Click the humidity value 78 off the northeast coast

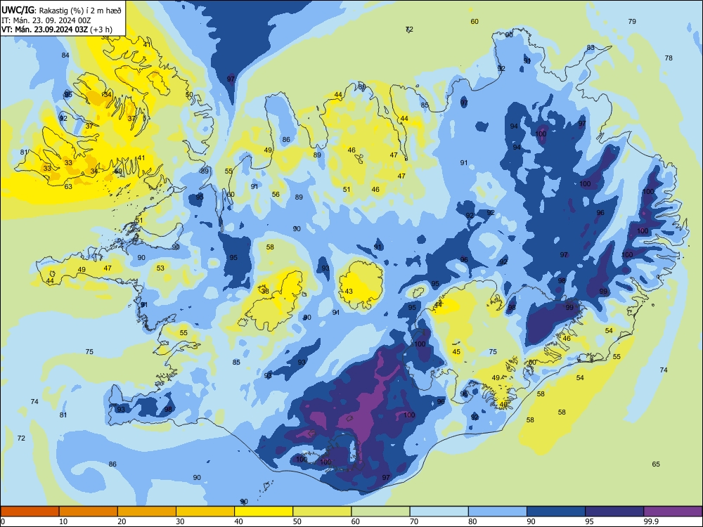tap(669, 58)
